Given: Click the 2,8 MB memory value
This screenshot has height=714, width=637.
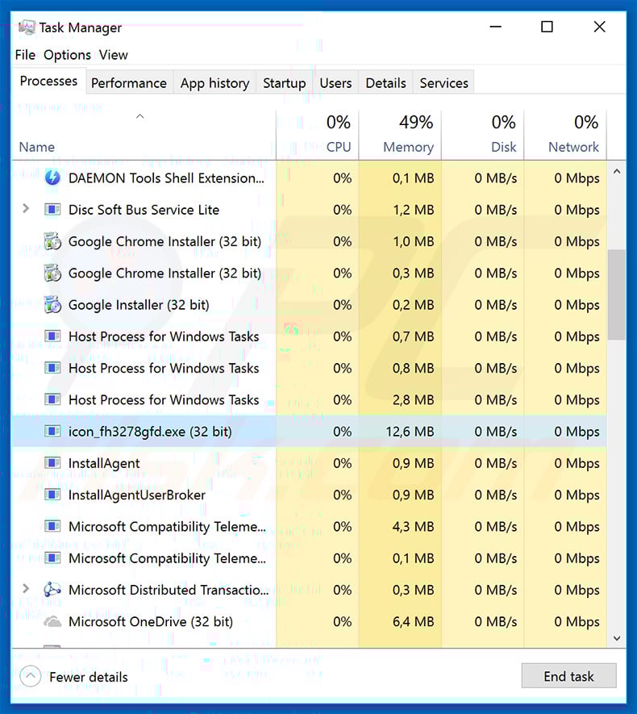Looking at the screenshot, I should coord(413,400).
